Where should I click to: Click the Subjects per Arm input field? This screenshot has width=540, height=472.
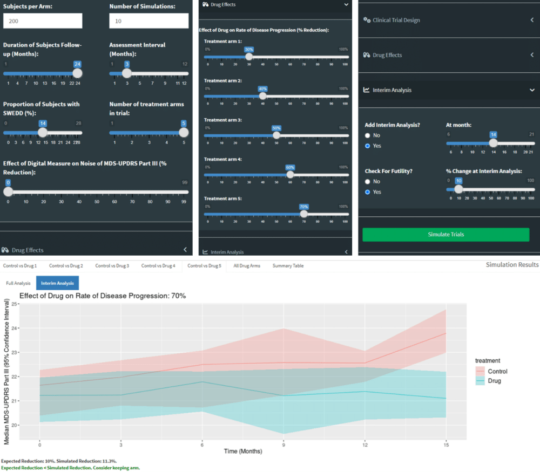coord(43,21)
